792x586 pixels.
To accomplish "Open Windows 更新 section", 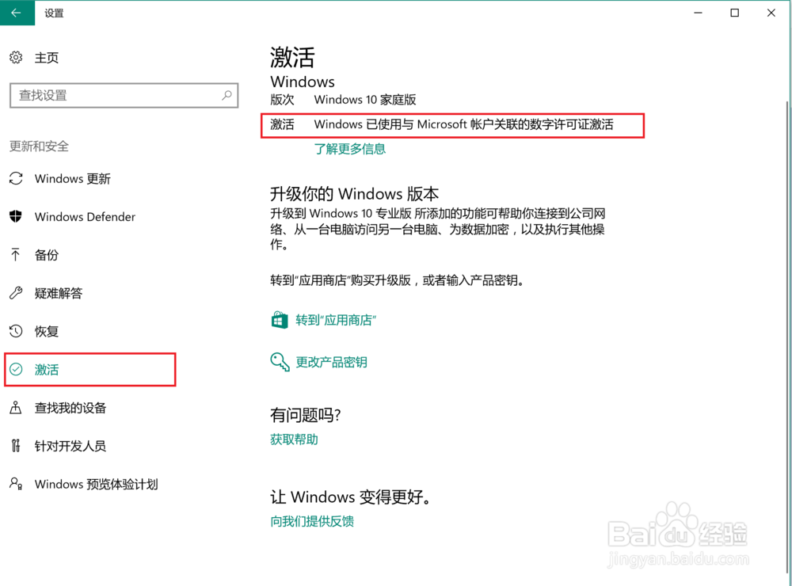I will 73,178.
